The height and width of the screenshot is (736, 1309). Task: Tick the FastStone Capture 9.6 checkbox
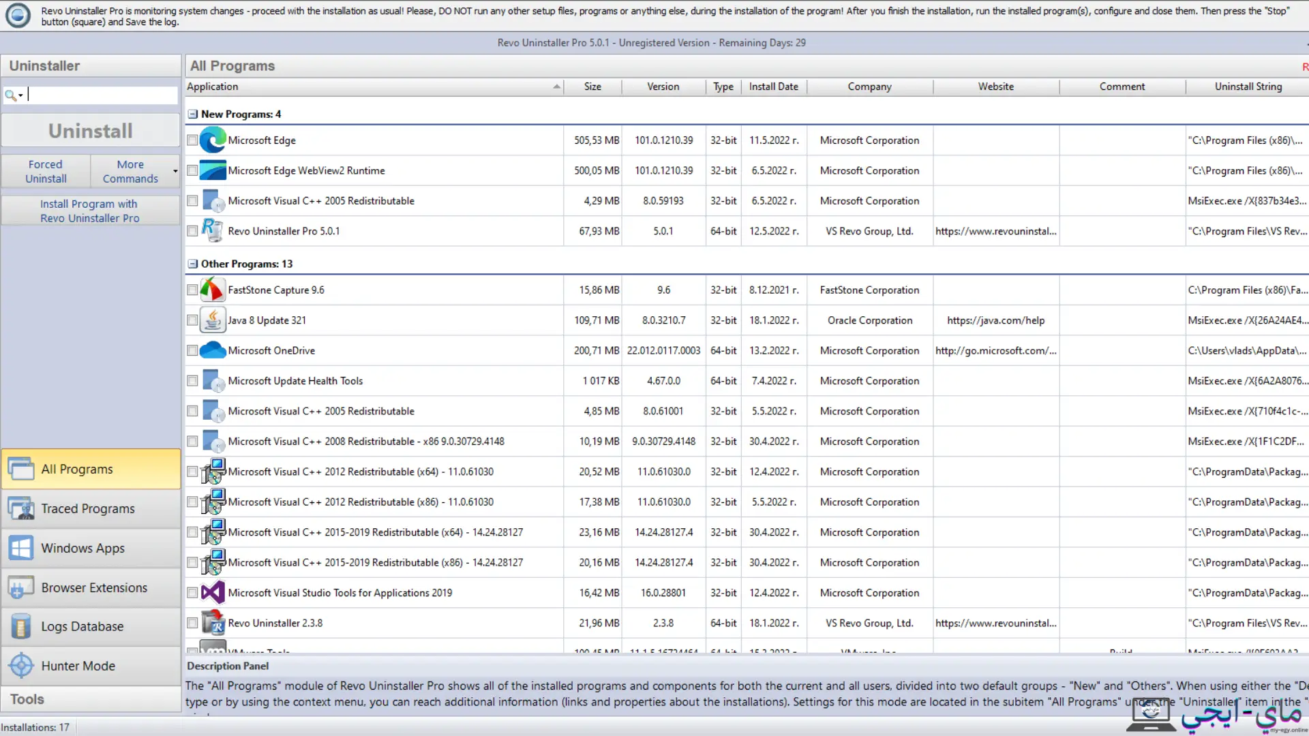[192, 290]
